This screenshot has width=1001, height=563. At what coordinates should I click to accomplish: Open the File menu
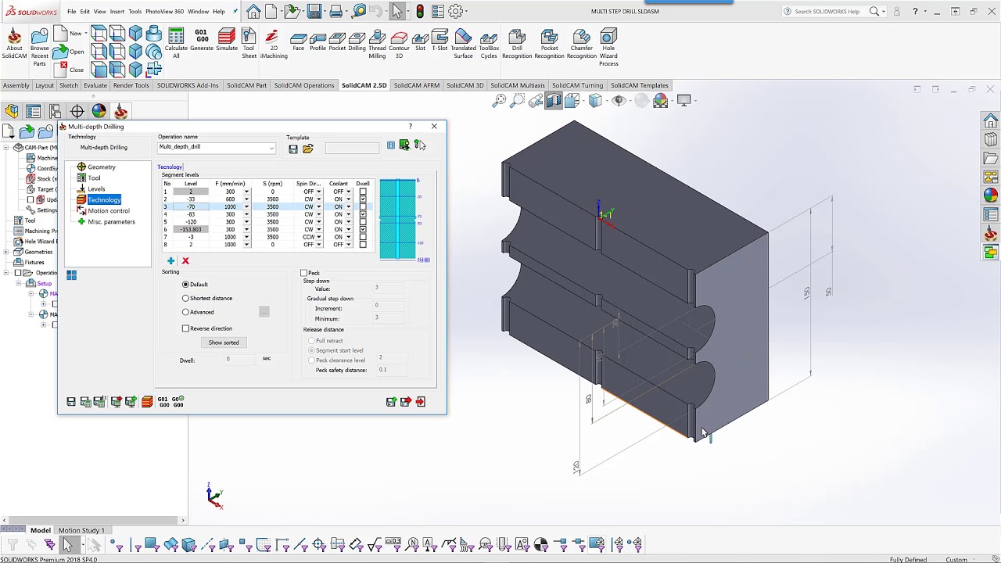coord(72,12)
